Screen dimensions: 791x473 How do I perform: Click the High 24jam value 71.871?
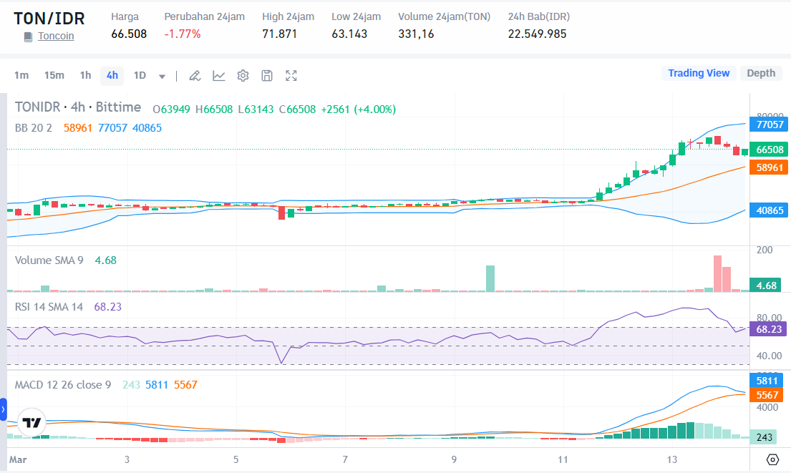(279, 34)
